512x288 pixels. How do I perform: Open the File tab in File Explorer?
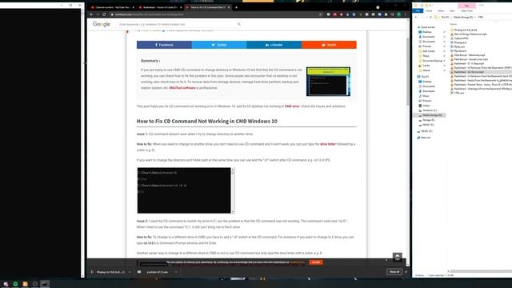pos(418,10)
